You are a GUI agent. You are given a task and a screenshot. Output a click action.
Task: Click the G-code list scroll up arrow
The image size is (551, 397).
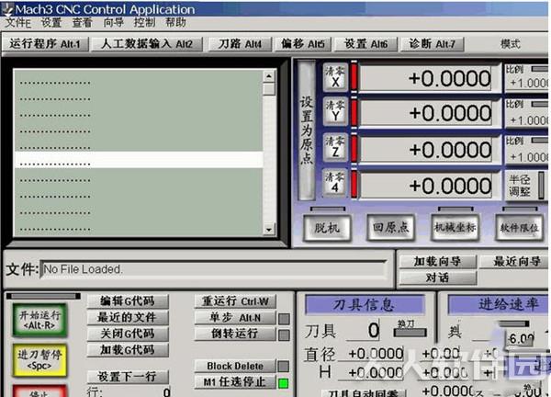(268, 75)
